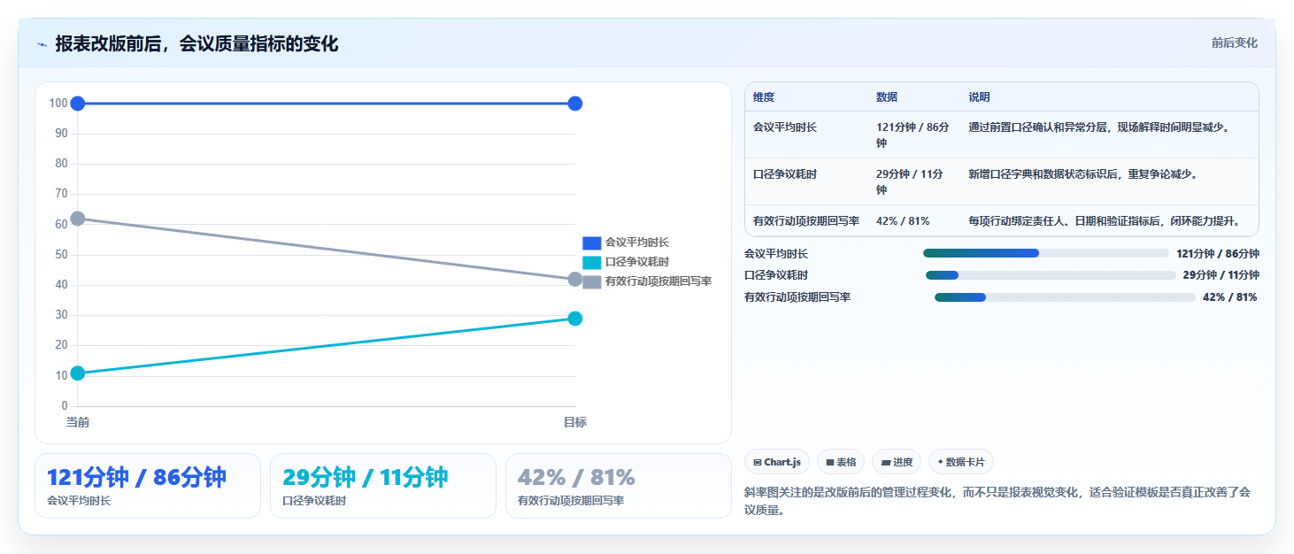The image size is (1294, 554).
Task: Toggle the cyan 口径争议耗时 legend swatch
Action: coord(591,262)
